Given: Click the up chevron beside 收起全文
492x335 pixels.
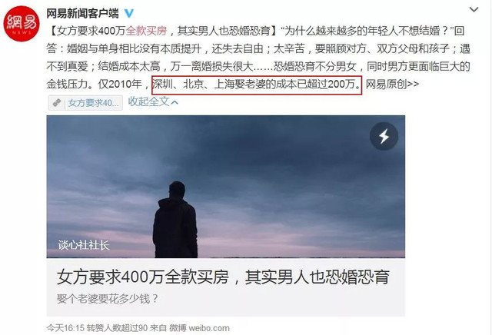Looking at the screenshot, I should coord(175,102).
